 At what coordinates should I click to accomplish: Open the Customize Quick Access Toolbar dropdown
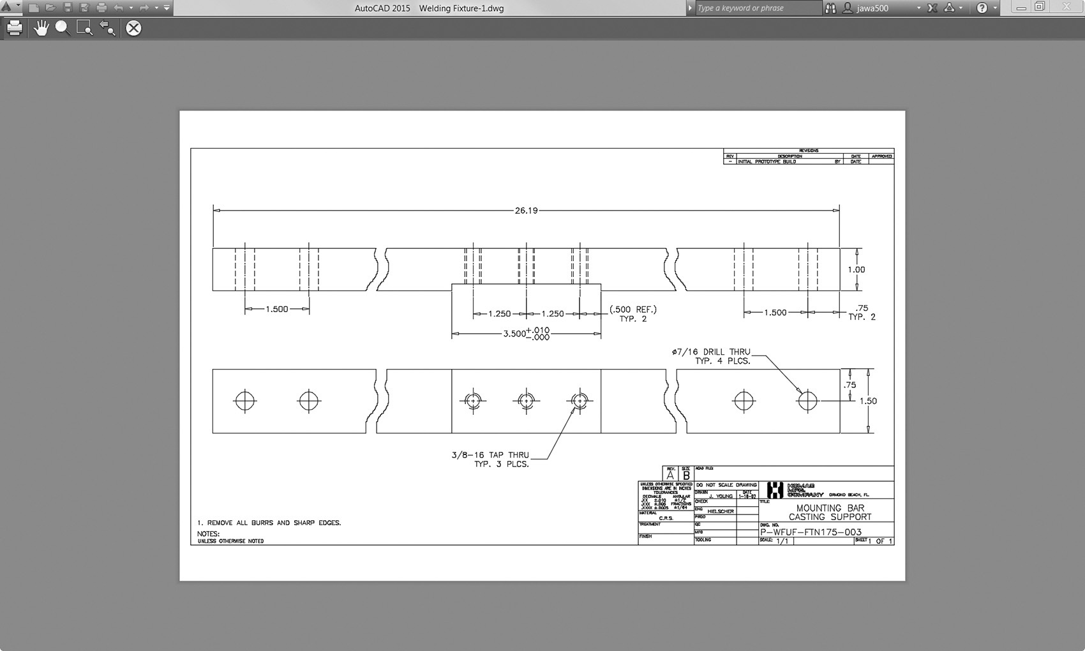167,8
